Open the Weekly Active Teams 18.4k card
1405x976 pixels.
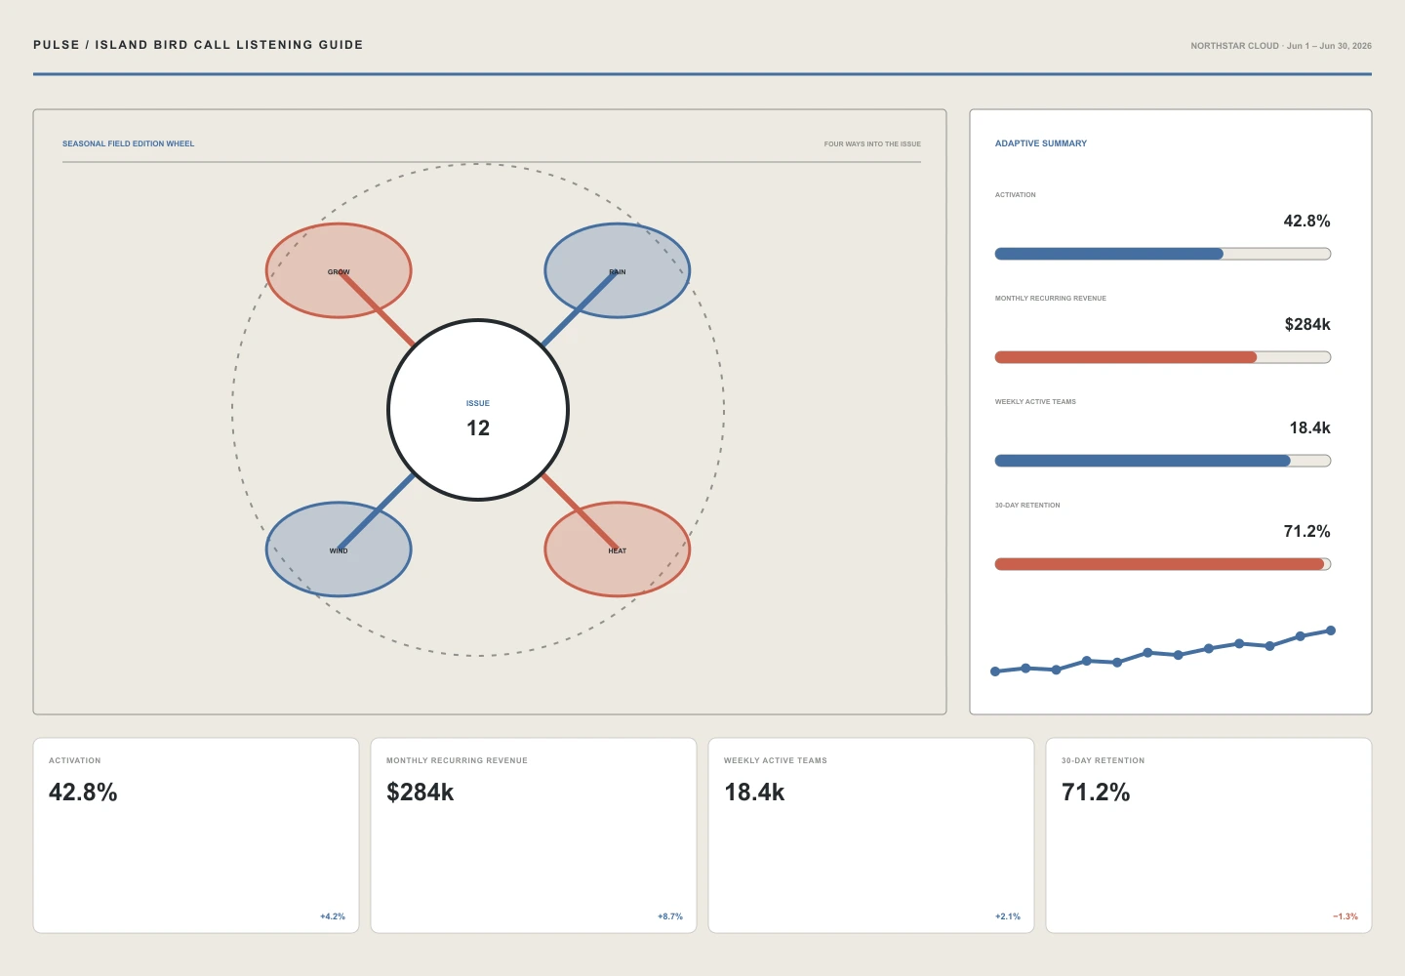pos(871,835)
